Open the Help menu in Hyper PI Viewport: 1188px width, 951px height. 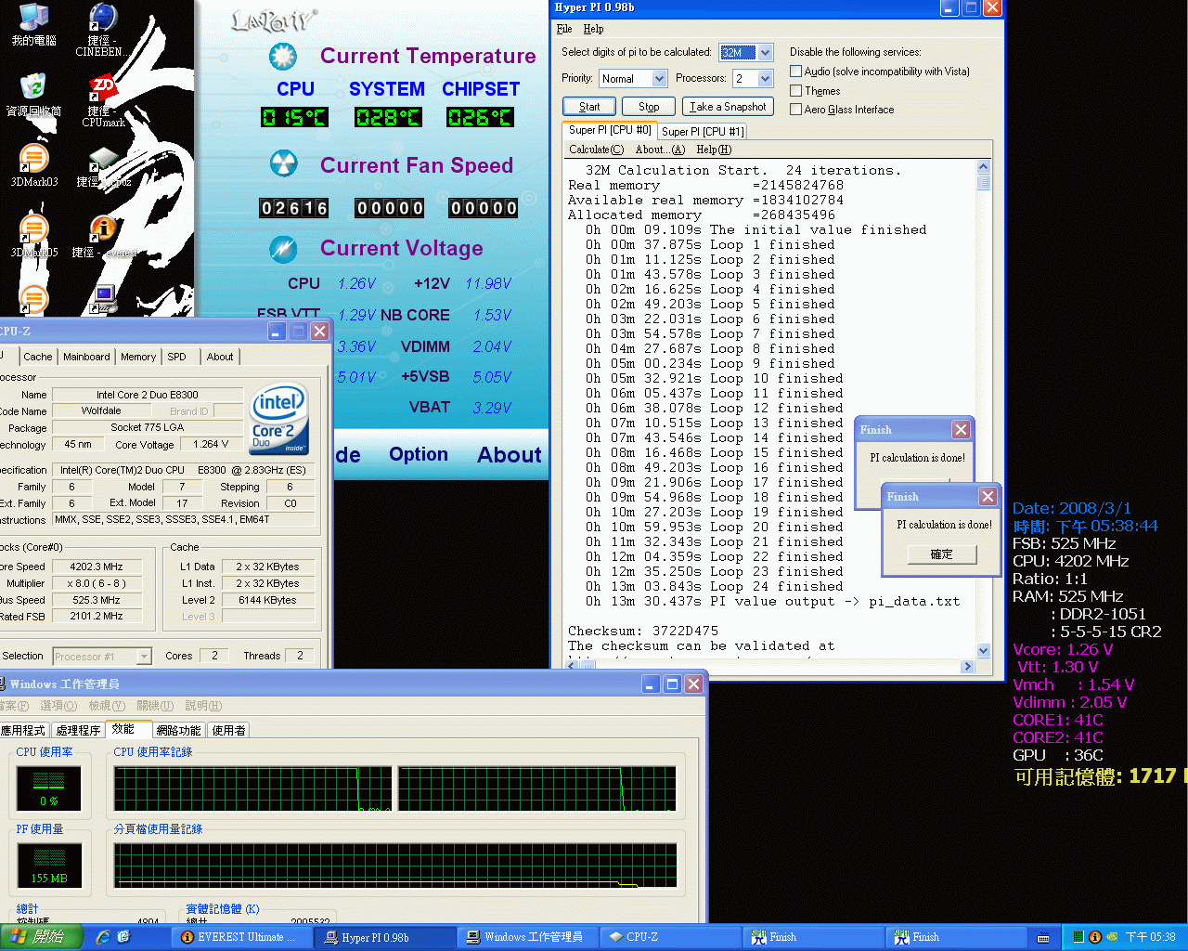pyautogui.click(x=593, y=29)
